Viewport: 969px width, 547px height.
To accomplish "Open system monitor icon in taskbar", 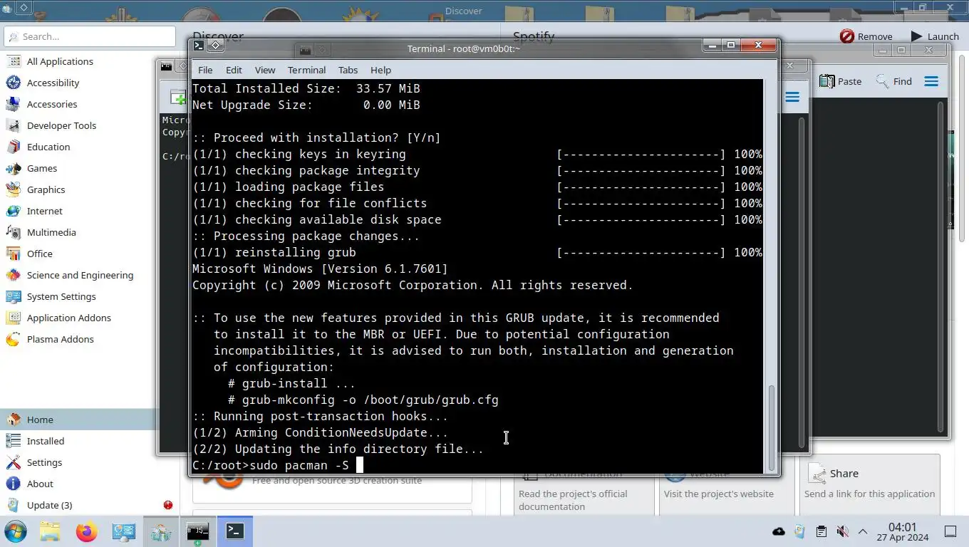I will tap(124, 531).
